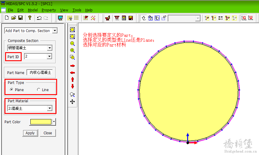Open the empty toolbar combo box
259x155 pixels.
click(184, 18)
